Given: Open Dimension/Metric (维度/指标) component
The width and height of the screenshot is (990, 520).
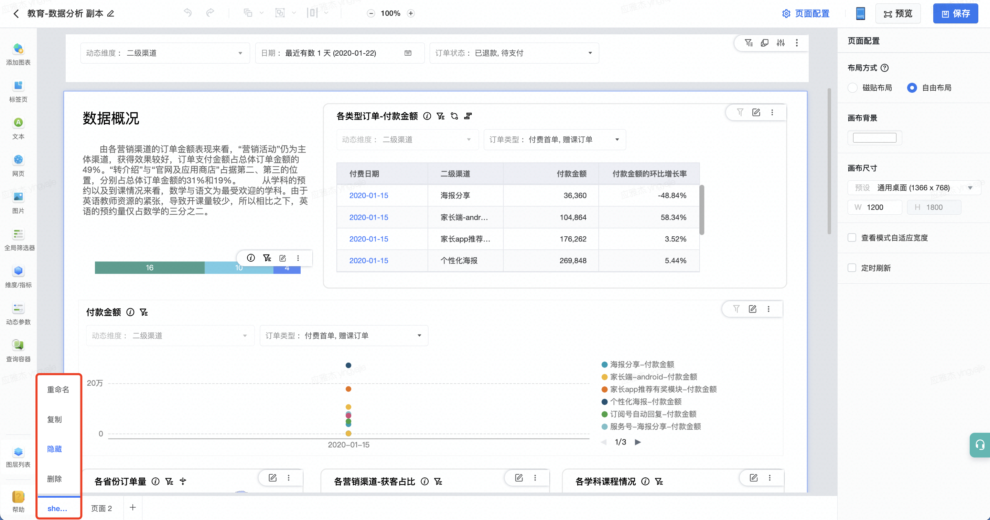Looking at the screenshot, I should [x=18, y=277].
